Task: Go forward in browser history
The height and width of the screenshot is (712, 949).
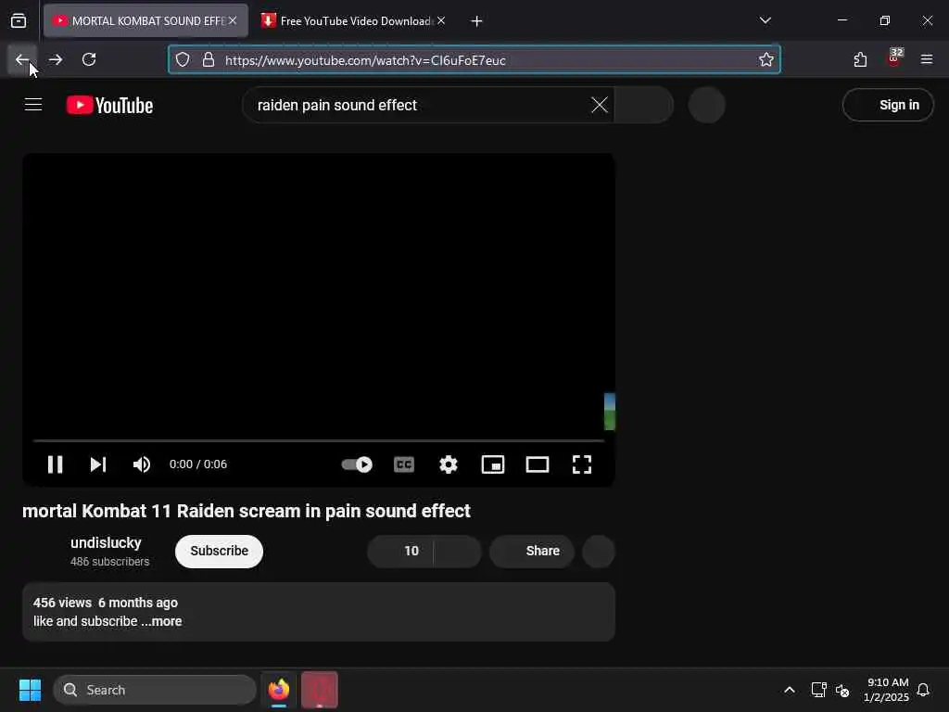Action: [56, 59]
